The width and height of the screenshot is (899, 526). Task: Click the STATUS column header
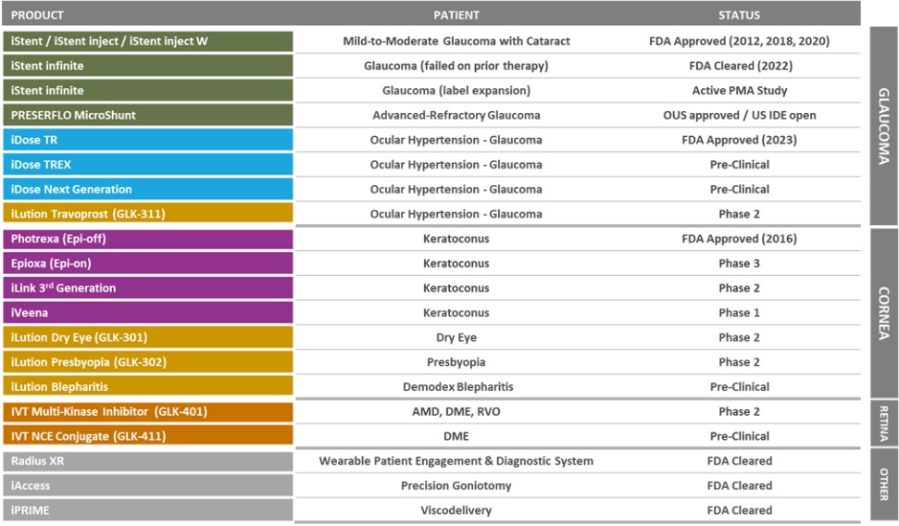pyautogui.click(x=739, y=15)
